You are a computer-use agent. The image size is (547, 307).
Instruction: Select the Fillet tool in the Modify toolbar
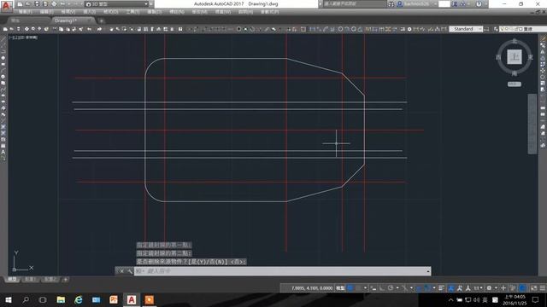543,133
